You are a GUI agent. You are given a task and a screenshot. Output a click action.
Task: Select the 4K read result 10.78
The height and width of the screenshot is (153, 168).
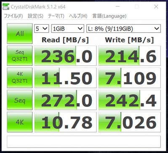65,122
